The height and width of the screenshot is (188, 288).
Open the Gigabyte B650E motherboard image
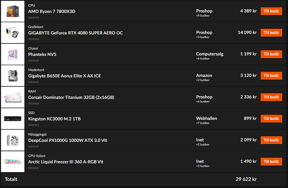coord(13,76)
